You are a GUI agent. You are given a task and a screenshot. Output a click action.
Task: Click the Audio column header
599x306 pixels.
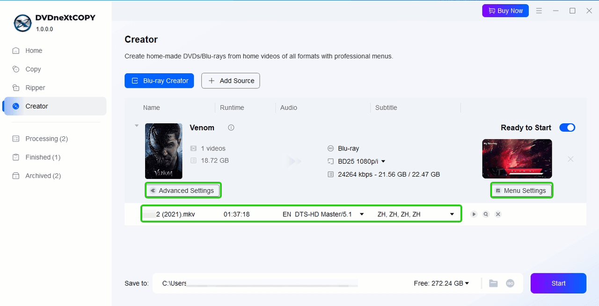pyautogui.click(x=289, y=108)
